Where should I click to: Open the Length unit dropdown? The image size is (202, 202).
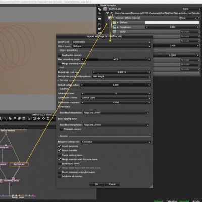[x=112, y=42]
